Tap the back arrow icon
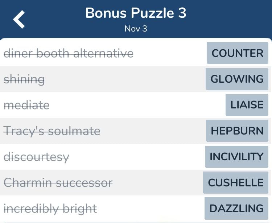The height and width of the screenshot is (223, 272). [x=19, y=19]
